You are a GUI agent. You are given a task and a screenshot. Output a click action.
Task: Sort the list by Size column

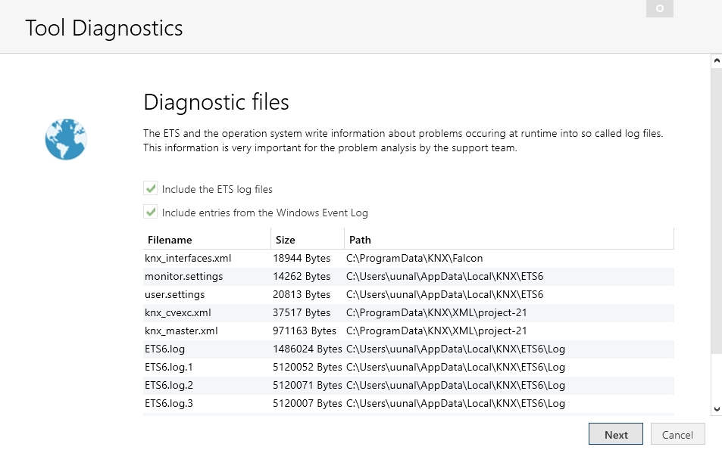[308, 240]
